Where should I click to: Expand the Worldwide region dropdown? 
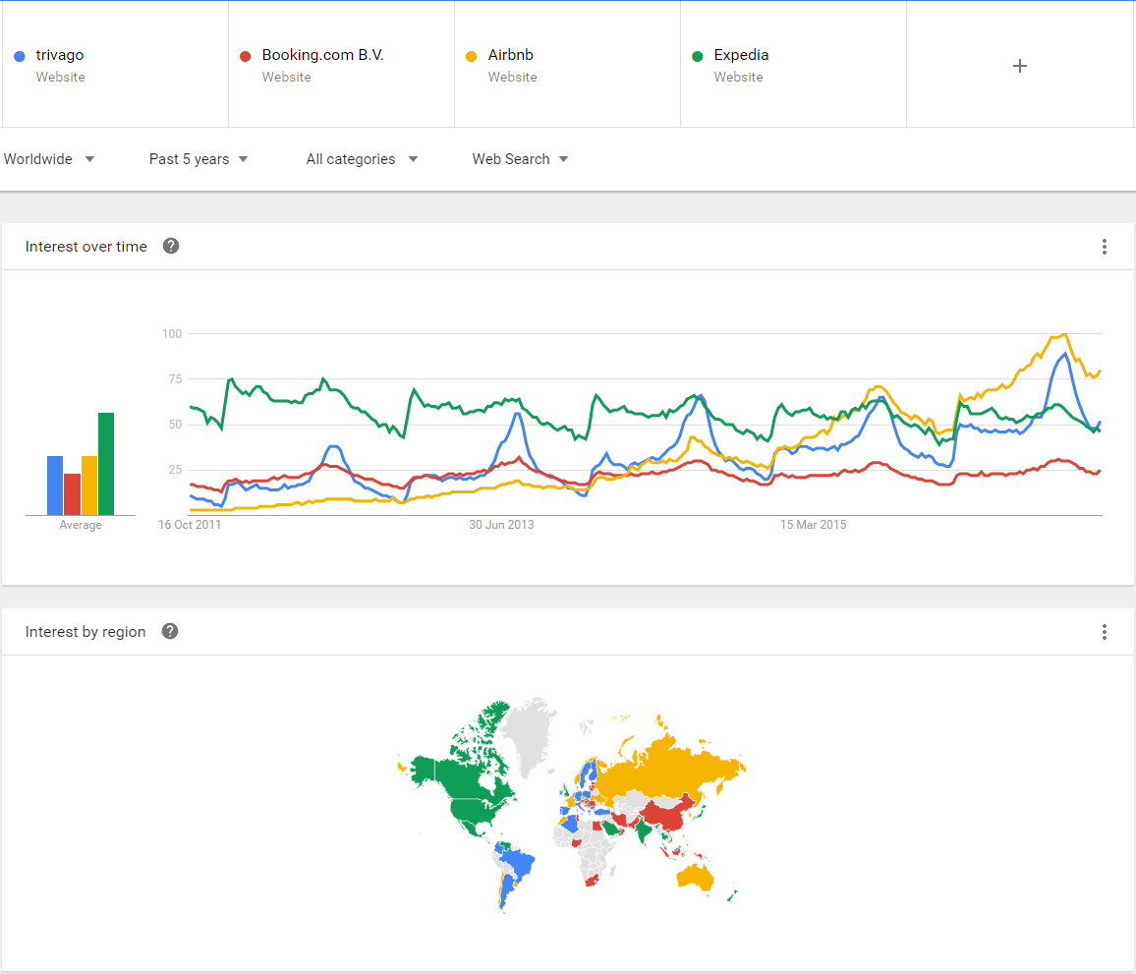pos(49,159)
